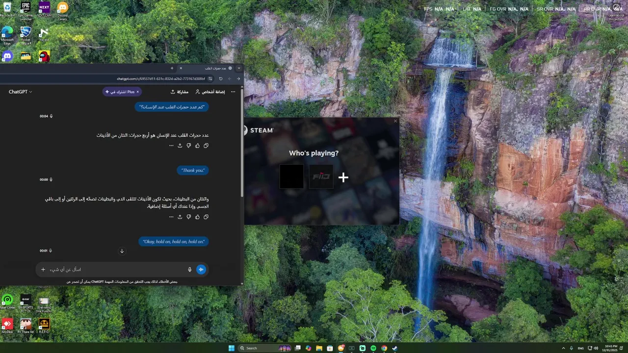Click 'Okay, hold on, hold on' message bubble
The width and height of the screenshot is (628, 353).
pyautogui.click(x=174, y=241)
